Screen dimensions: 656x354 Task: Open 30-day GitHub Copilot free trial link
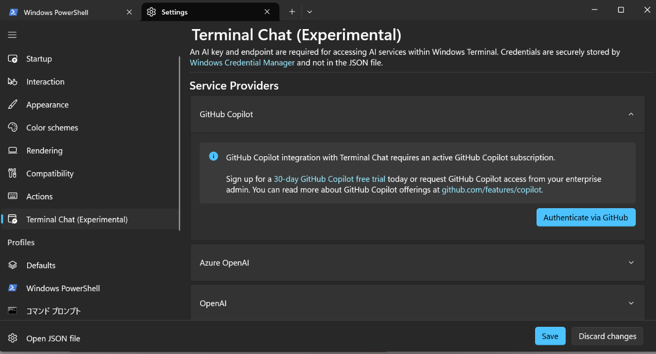coord(329,179)
